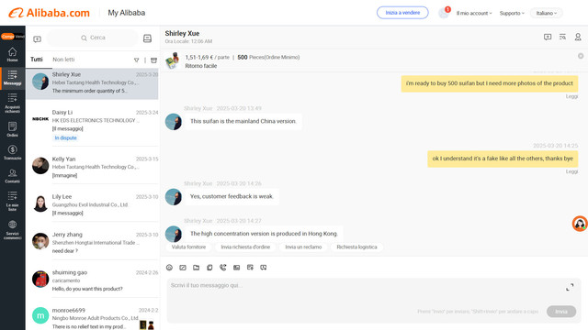Click the Invia send button

(x=561, y=312)
